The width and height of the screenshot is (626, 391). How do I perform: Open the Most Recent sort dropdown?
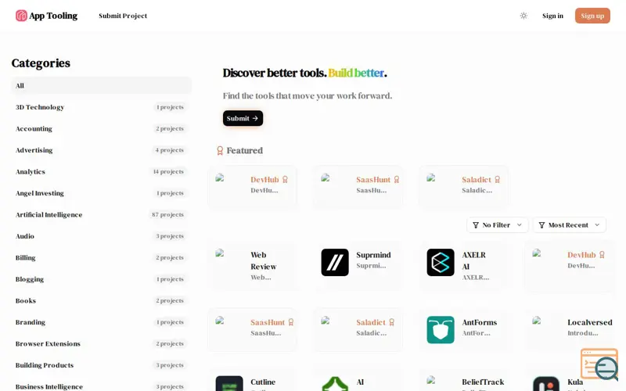(x=570, y=225)
